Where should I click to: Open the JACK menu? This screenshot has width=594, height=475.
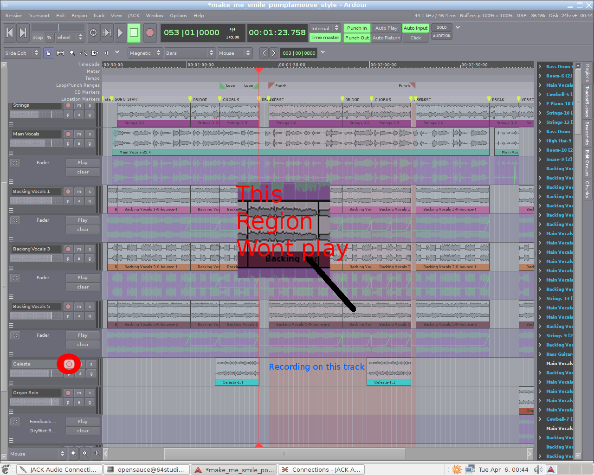134,15
